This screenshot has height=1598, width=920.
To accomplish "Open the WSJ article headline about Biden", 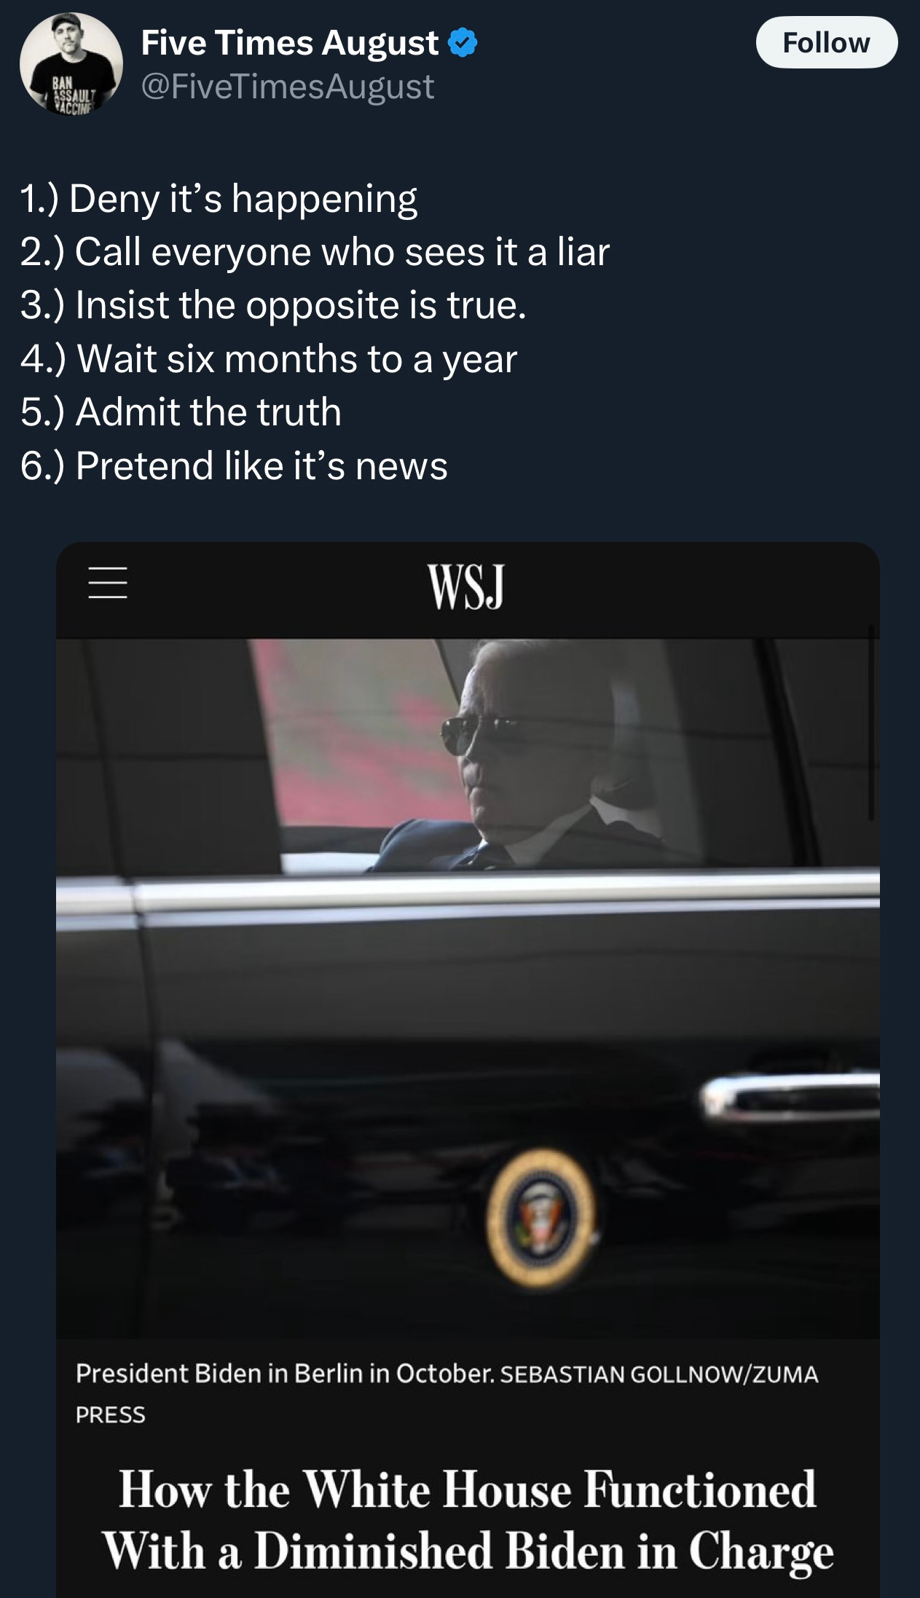I will 467,1520.
